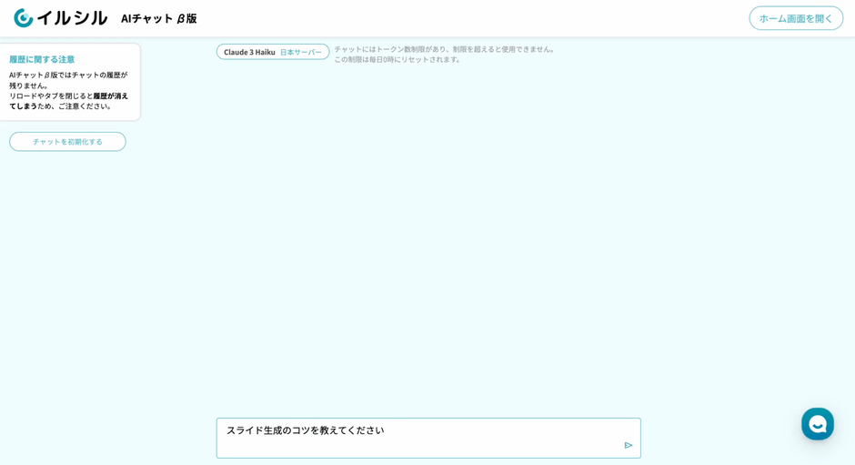The width and height of the screenshot is (855, 465).
Task: Click the イルシル brand name text
Action: tap(72, 18)
